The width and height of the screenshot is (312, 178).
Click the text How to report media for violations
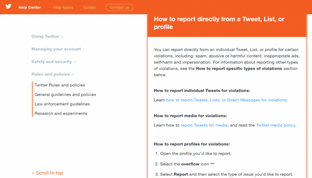click(x=190, y=116)
